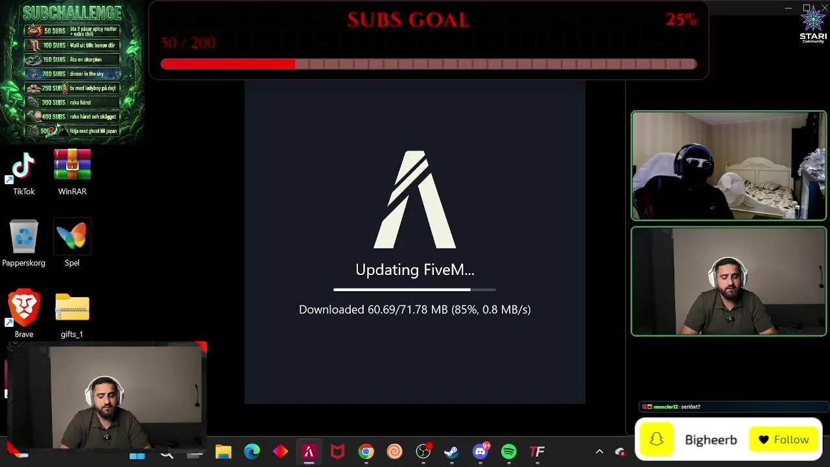Click "400 SUBS raka håret och skägget" row
Screen dimensions: 830x467
pyautogui.click(x=73, y=117)
